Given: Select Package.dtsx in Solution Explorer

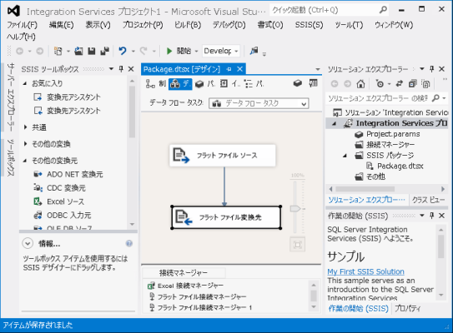Looking at the screenshot, I should pyautogui.click(x=395, y=166).
